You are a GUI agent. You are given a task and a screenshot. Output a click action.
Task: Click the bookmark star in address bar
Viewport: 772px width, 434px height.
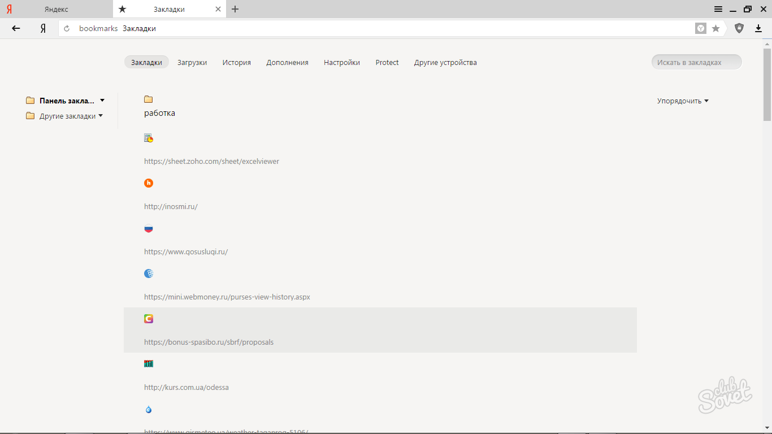(x=715, y=28)
